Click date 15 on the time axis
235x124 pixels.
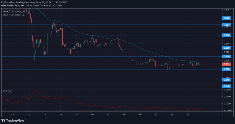pos(76,115)
